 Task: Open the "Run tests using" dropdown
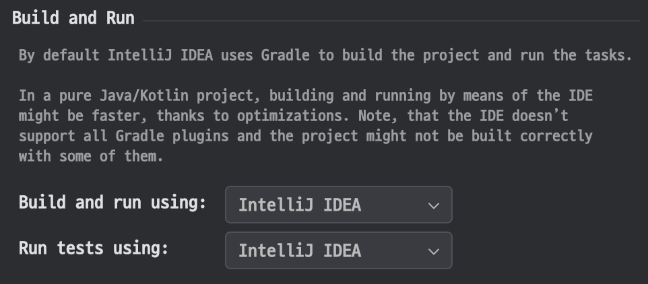[338, 250]
